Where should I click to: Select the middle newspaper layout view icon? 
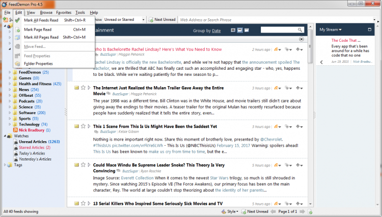pos(240,30)
